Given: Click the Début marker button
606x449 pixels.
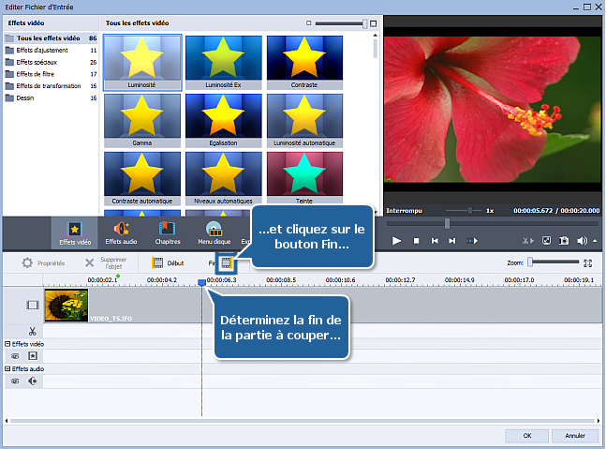Looking at the screenshot, I should pyautogui.click(x=168, y=263).
